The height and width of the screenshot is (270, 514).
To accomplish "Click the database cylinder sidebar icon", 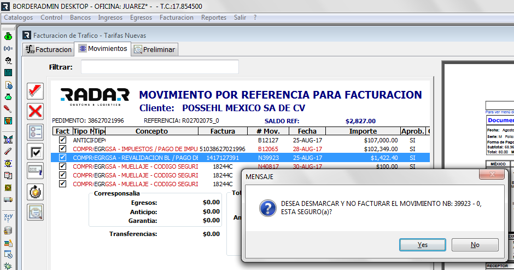I will click(8, 231).
